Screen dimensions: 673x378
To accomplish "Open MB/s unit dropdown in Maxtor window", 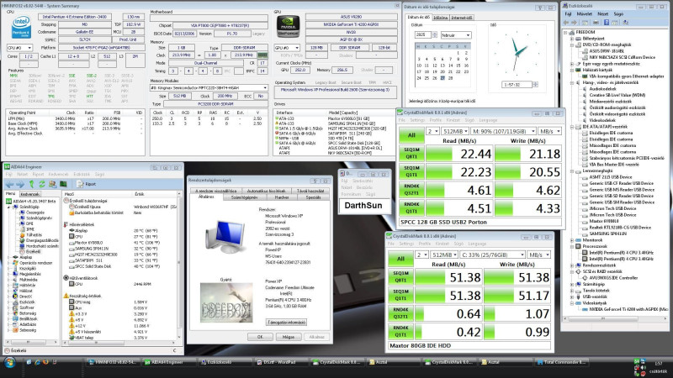I will (x=538, y=255).
